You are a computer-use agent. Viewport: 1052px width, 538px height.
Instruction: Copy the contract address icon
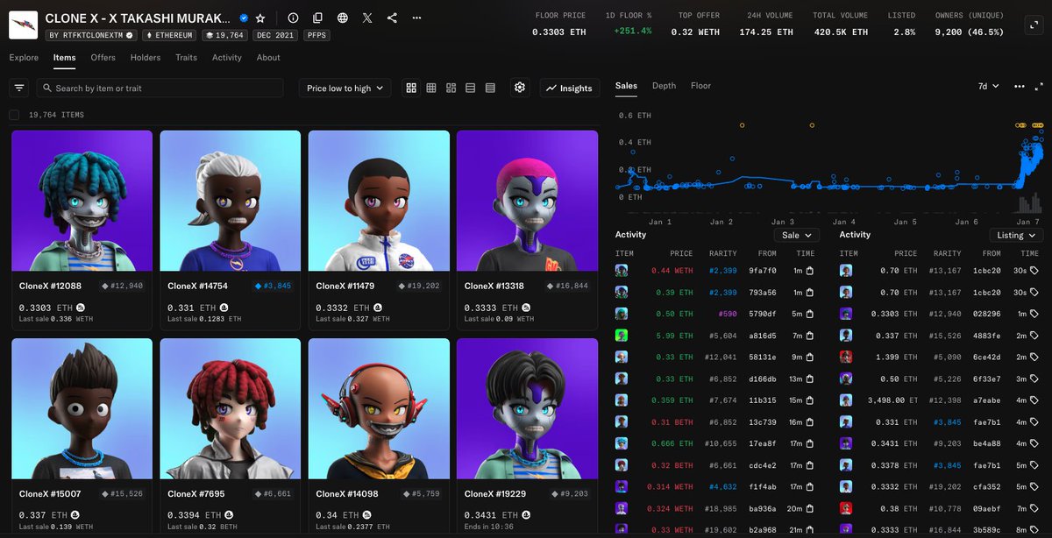tap(317, 18)
